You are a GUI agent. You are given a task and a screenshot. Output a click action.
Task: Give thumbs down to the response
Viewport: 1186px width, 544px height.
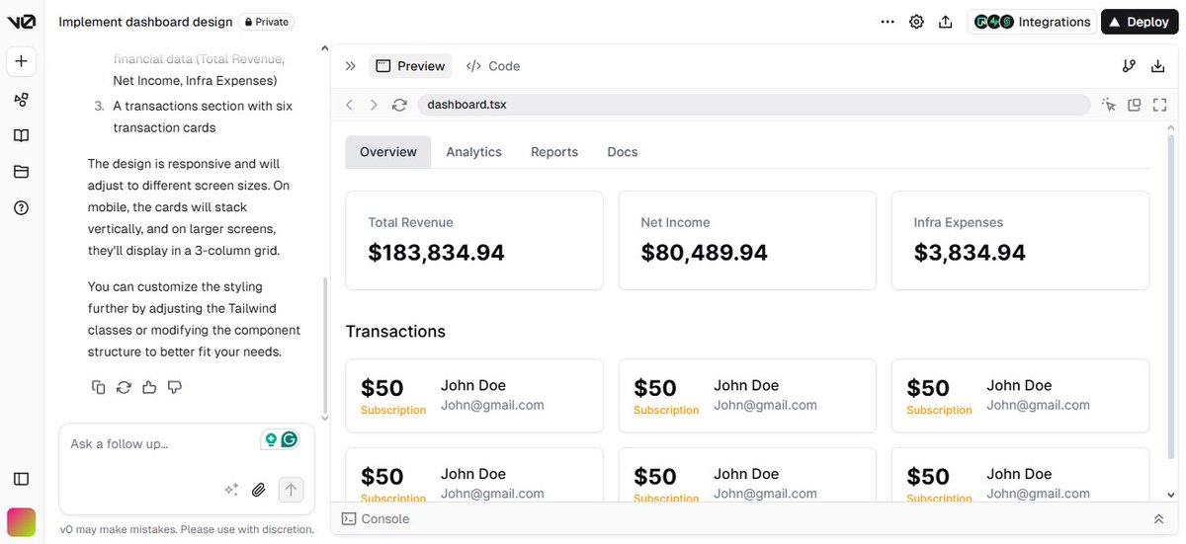pos(175,387)
